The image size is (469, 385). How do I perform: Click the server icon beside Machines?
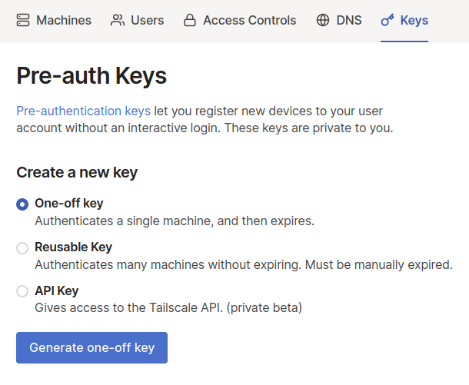[23, 21]
